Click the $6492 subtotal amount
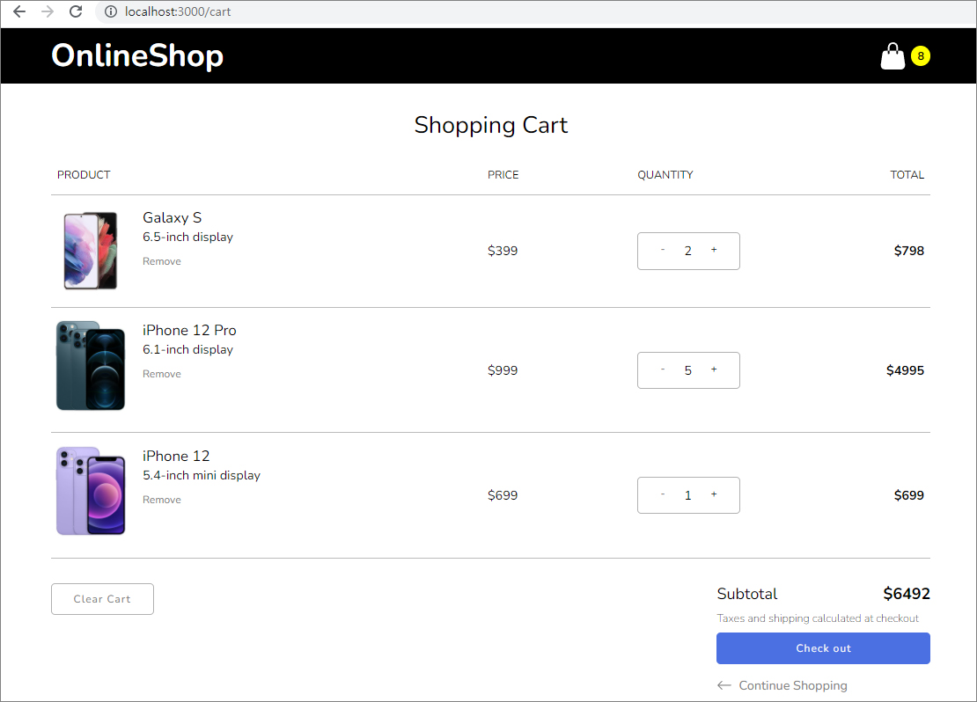 (x=907, y=594)
